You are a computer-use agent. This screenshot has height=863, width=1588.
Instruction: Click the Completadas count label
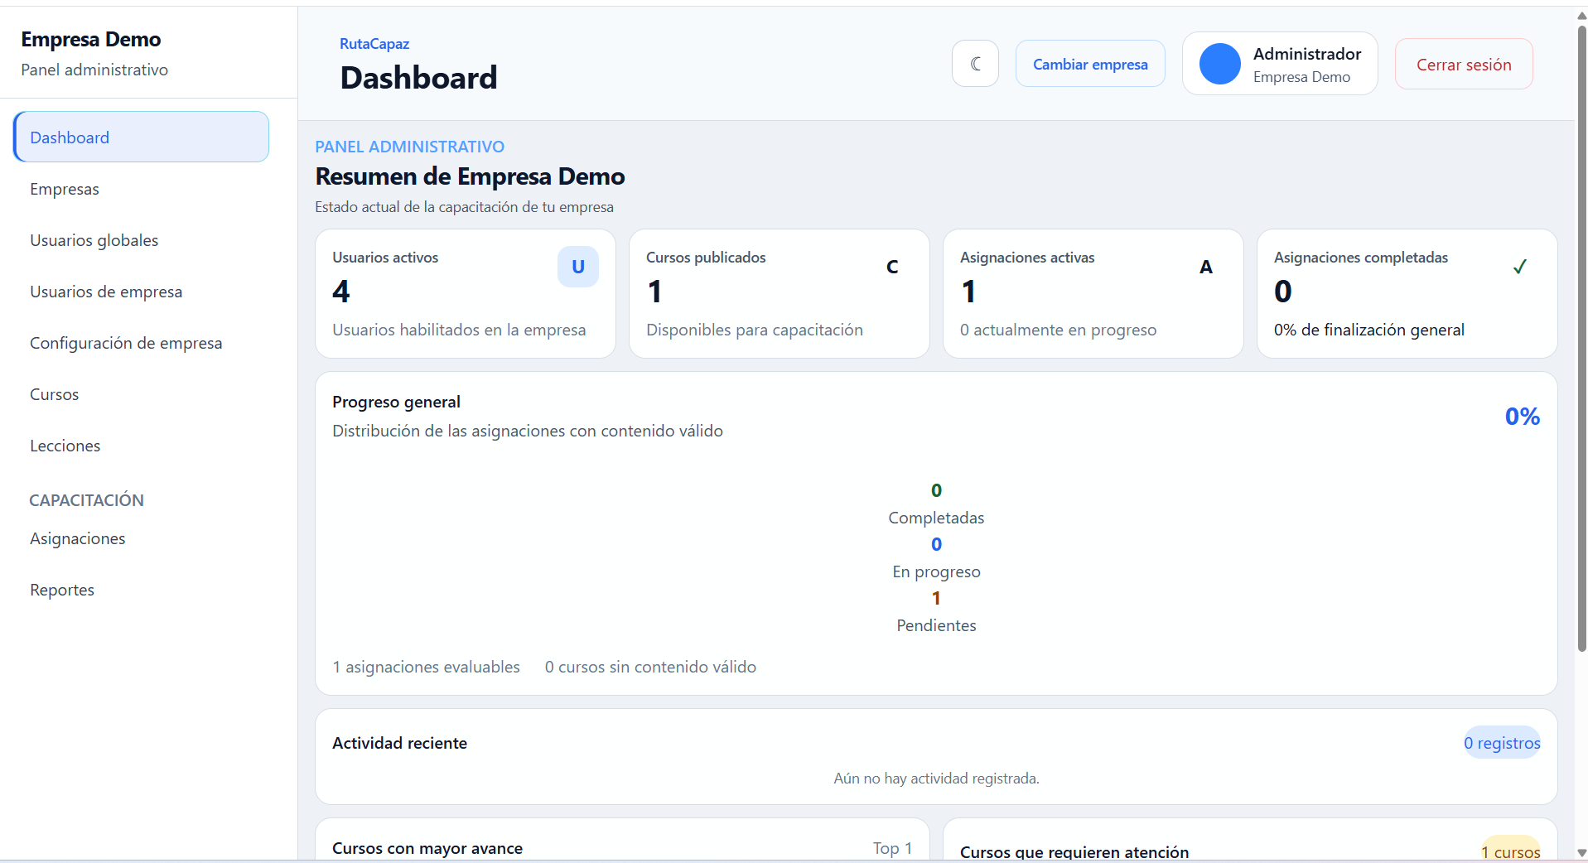936,518
